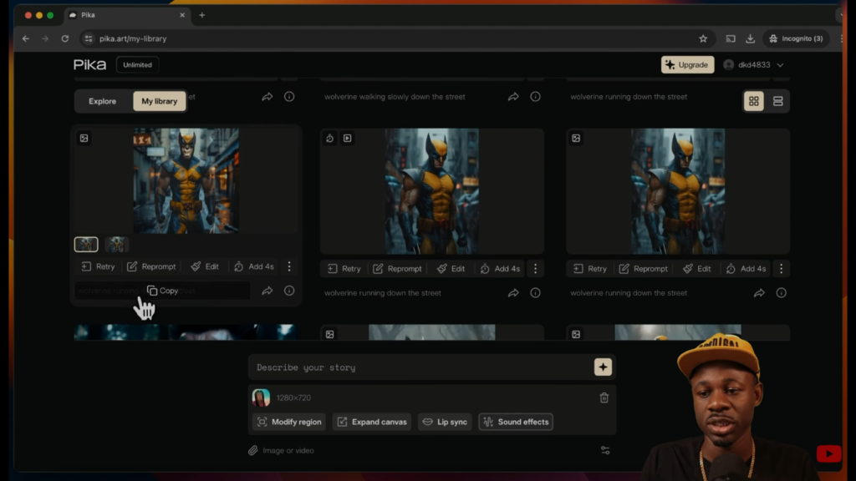Add 4s to the middle video
The image size is (856, 481).
coord(500,269)
